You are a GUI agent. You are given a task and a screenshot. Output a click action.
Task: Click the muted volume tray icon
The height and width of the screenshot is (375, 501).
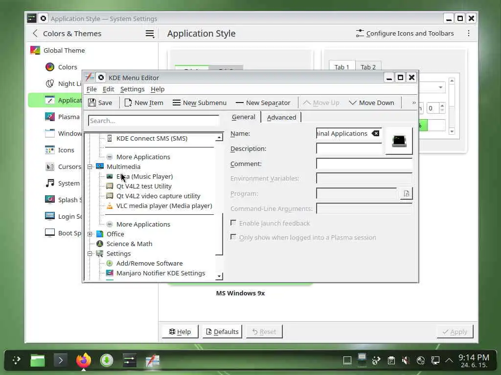coord(406,360)
